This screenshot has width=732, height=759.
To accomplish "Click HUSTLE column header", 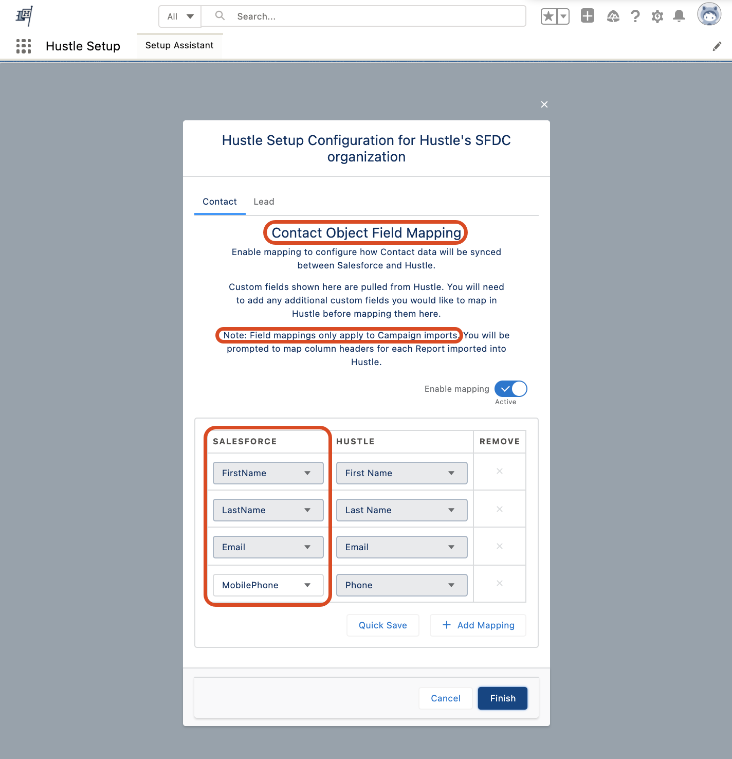I will pyautogui.click(x=355, y=442).
